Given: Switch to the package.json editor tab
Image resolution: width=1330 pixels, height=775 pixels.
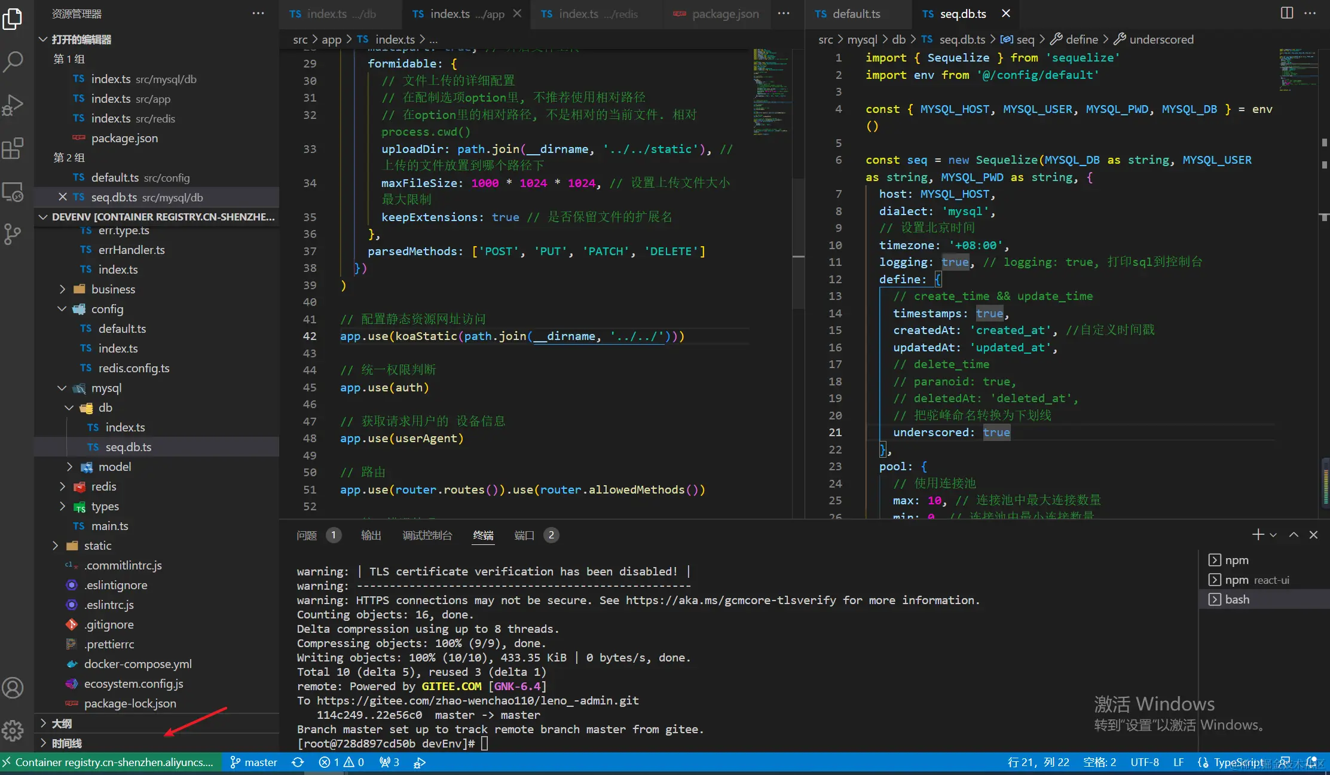Looking at the screenshot, I should [724, 14].
